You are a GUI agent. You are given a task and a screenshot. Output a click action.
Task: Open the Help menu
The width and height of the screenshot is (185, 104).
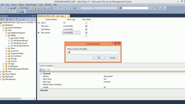tap(55, 5)
